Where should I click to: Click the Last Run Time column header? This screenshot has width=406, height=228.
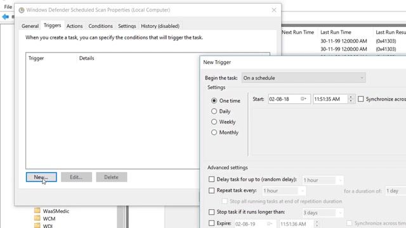pos(336,32)
